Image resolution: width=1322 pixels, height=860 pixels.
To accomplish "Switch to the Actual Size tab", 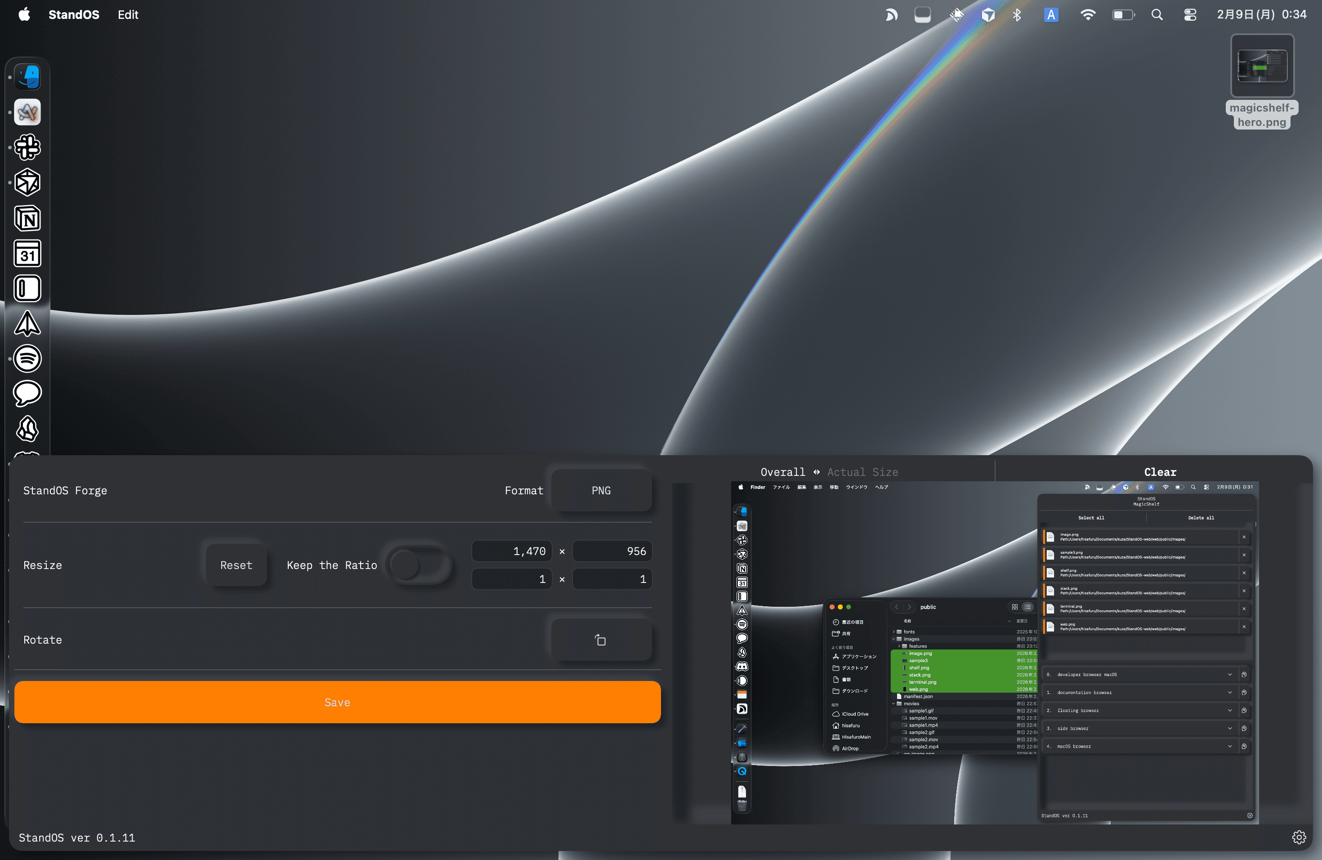I will pos(862,472).
